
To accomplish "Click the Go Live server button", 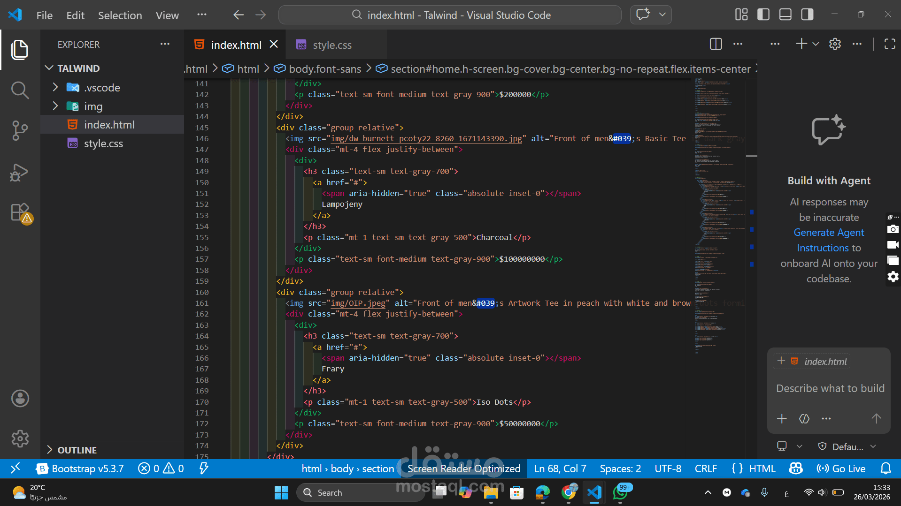I will coord(841,468).
